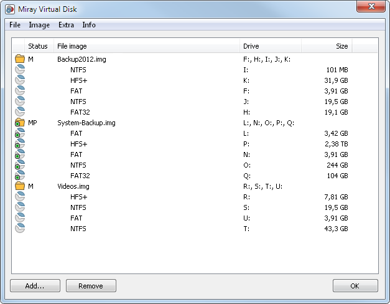Sort by the Drive column header
The width and height of the screenshot is (390, 304).
pyautogui.click(x=271, y=46)
